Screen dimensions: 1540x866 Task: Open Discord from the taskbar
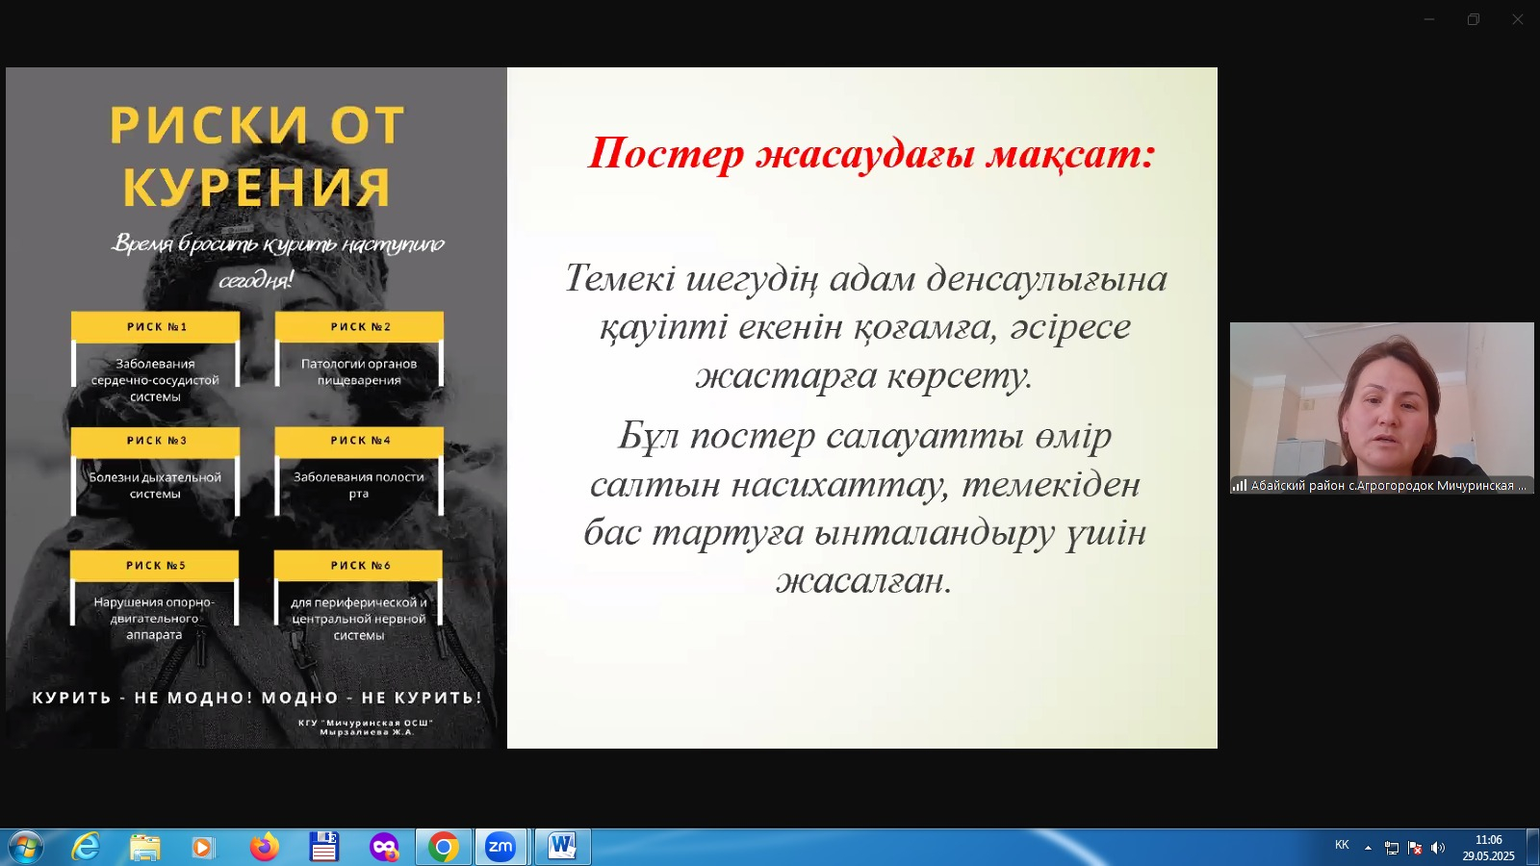pos(385,848)
